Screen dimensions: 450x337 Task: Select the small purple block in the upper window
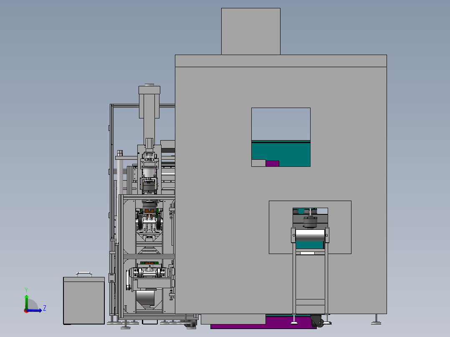272,163
